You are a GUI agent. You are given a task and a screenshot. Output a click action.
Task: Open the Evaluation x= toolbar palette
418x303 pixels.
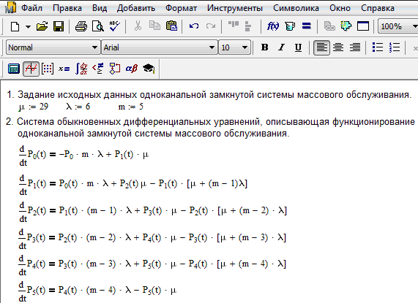[x=64, y=69]
